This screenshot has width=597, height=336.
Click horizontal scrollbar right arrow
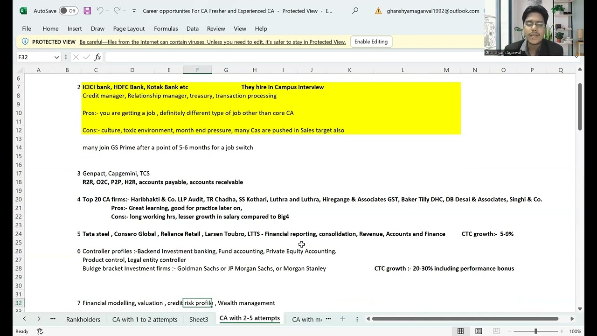[x=572, y=319]
